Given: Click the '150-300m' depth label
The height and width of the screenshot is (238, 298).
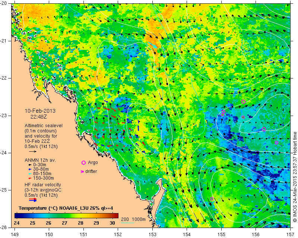Looking at the screenshot, I should (x=44, y=178).
